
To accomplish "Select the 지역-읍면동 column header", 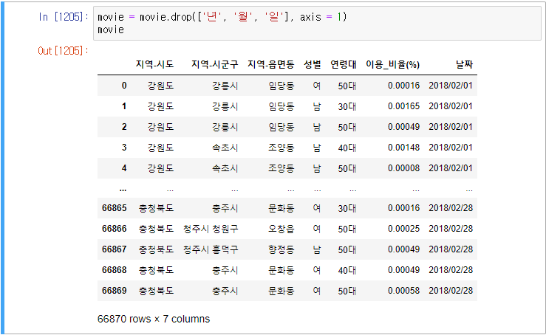I will pyautogui.click(x=271, y=64).
